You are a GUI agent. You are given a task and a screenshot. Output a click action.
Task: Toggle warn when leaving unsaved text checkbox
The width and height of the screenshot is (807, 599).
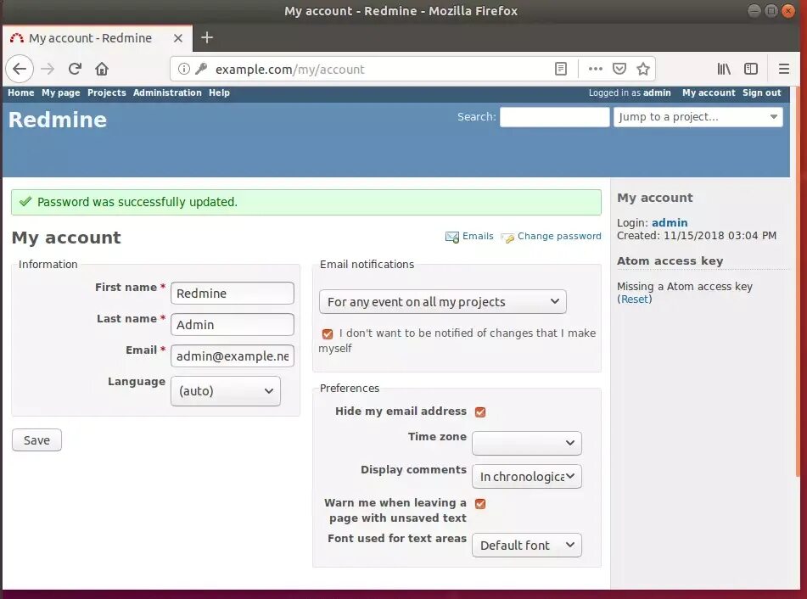[x=480, y=503]
